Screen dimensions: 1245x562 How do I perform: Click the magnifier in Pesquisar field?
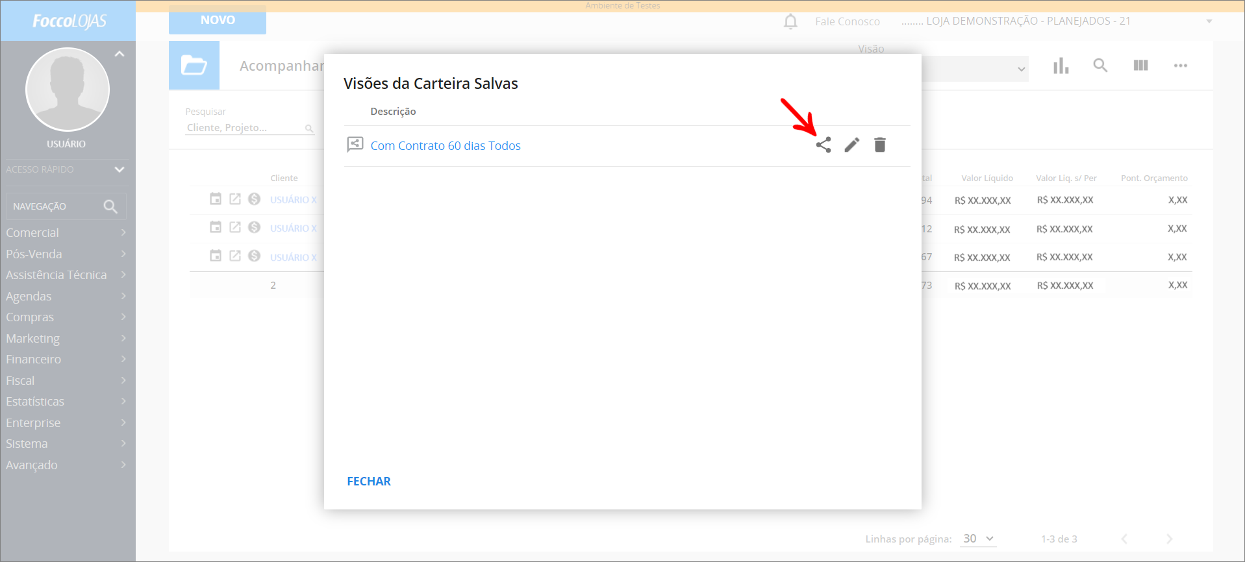click(309, 128)
